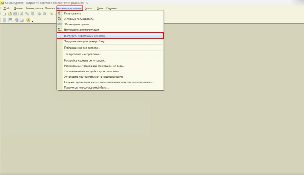Open Параметры информационной базы
This screenshot has width=304, height=175.
click(x=110, y=87)
